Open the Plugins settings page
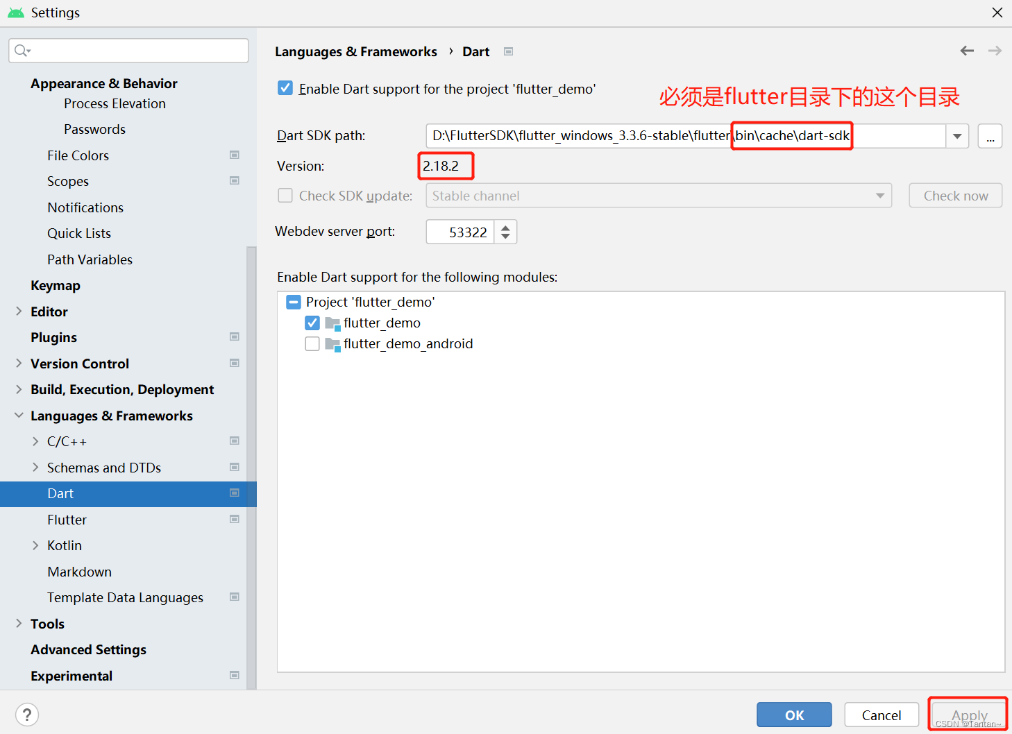Image resolution: width=1012 pixels, height=734 pixels. 54,337
